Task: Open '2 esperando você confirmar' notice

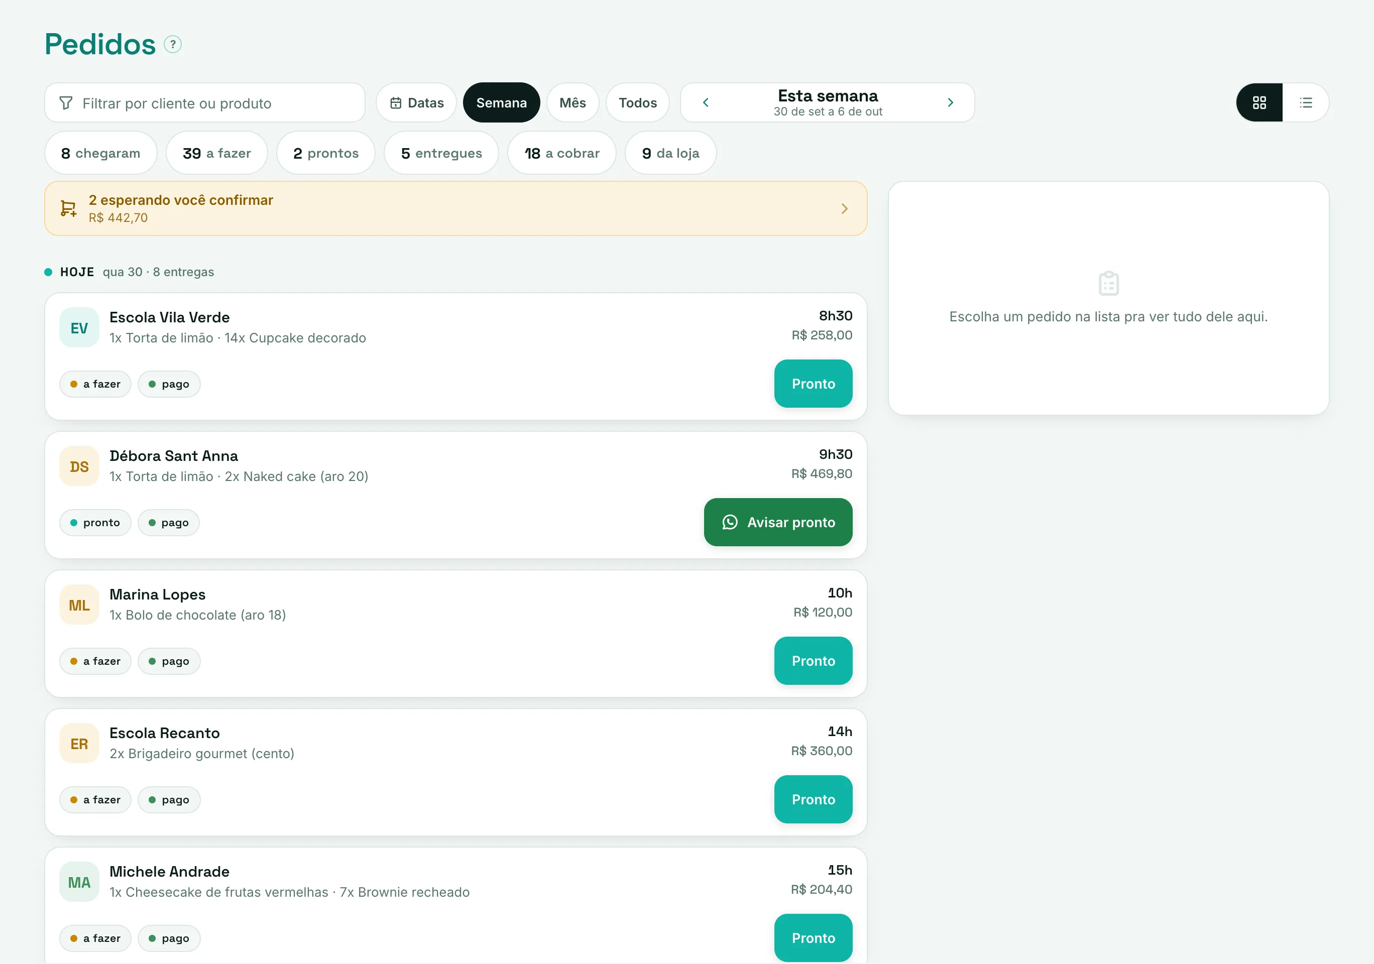Action: [x=456, y=208]
